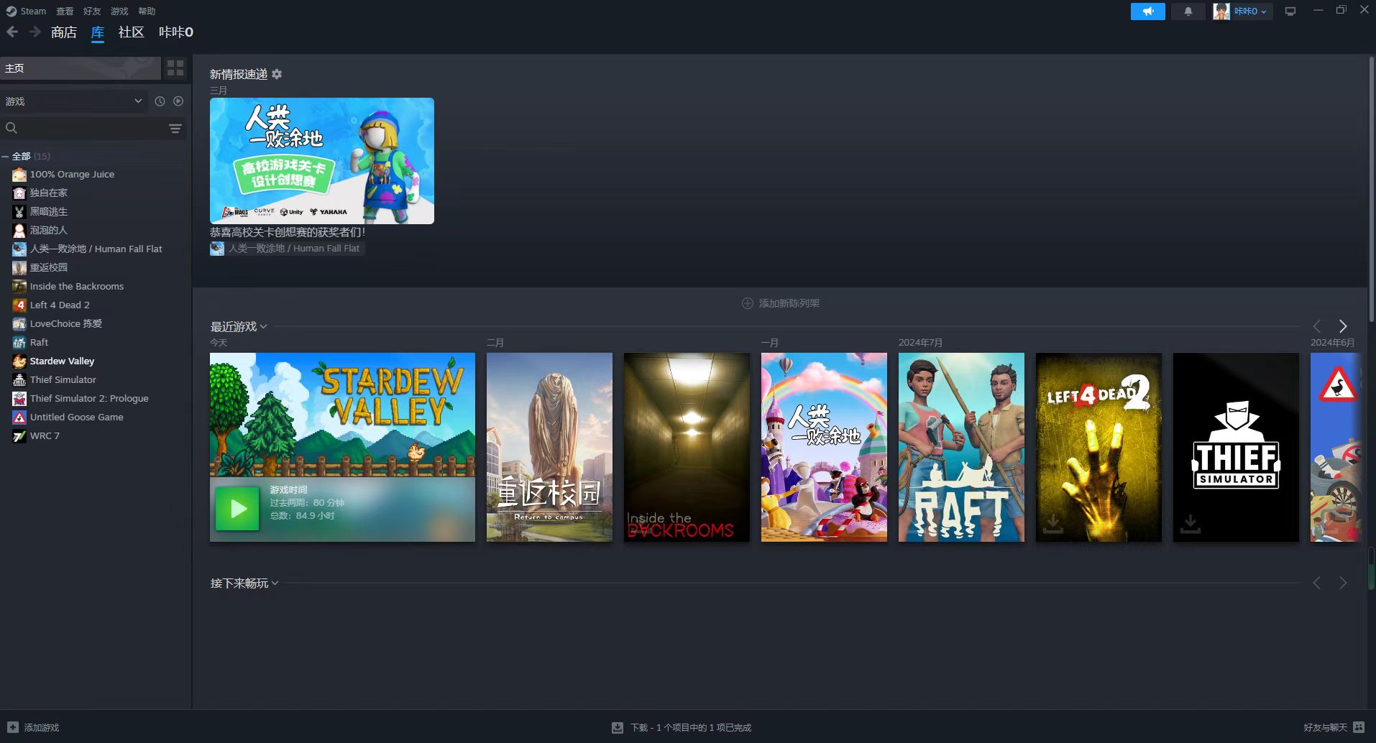
Task: Toggle the ready-to-play filter icon
Action: click(x=178, y=101)
